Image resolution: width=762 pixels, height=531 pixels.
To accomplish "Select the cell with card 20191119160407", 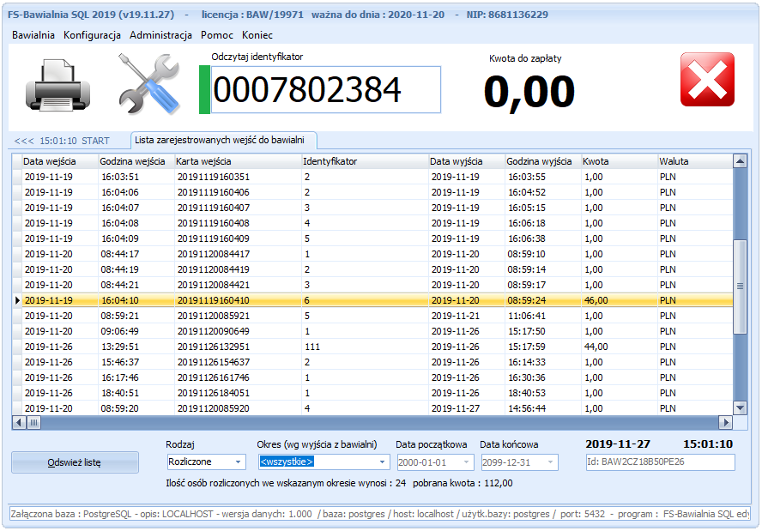I will (239, 208).
